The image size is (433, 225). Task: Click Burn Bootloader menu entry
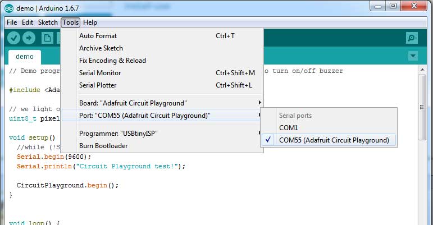point(103,145)
